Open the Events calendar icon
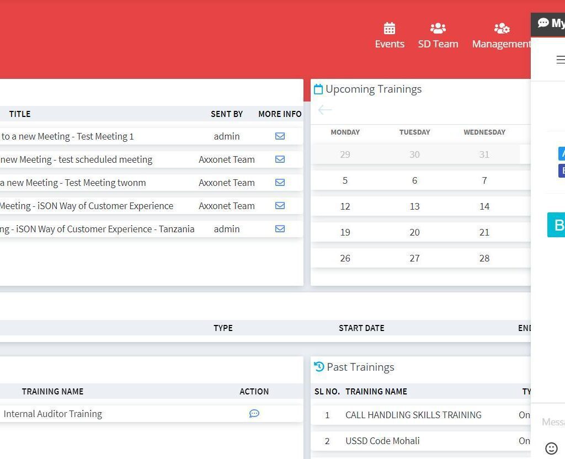565x459 pixels. 390,29
